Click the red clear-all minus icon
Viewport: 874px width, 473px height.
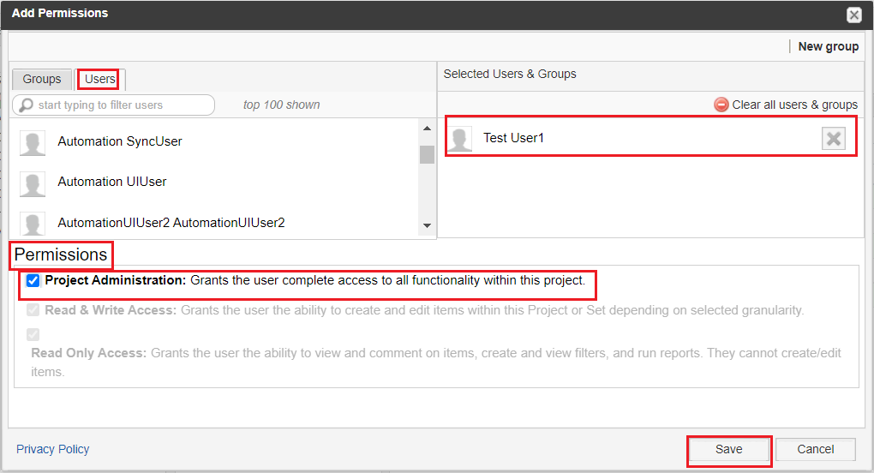click(721, 105)
